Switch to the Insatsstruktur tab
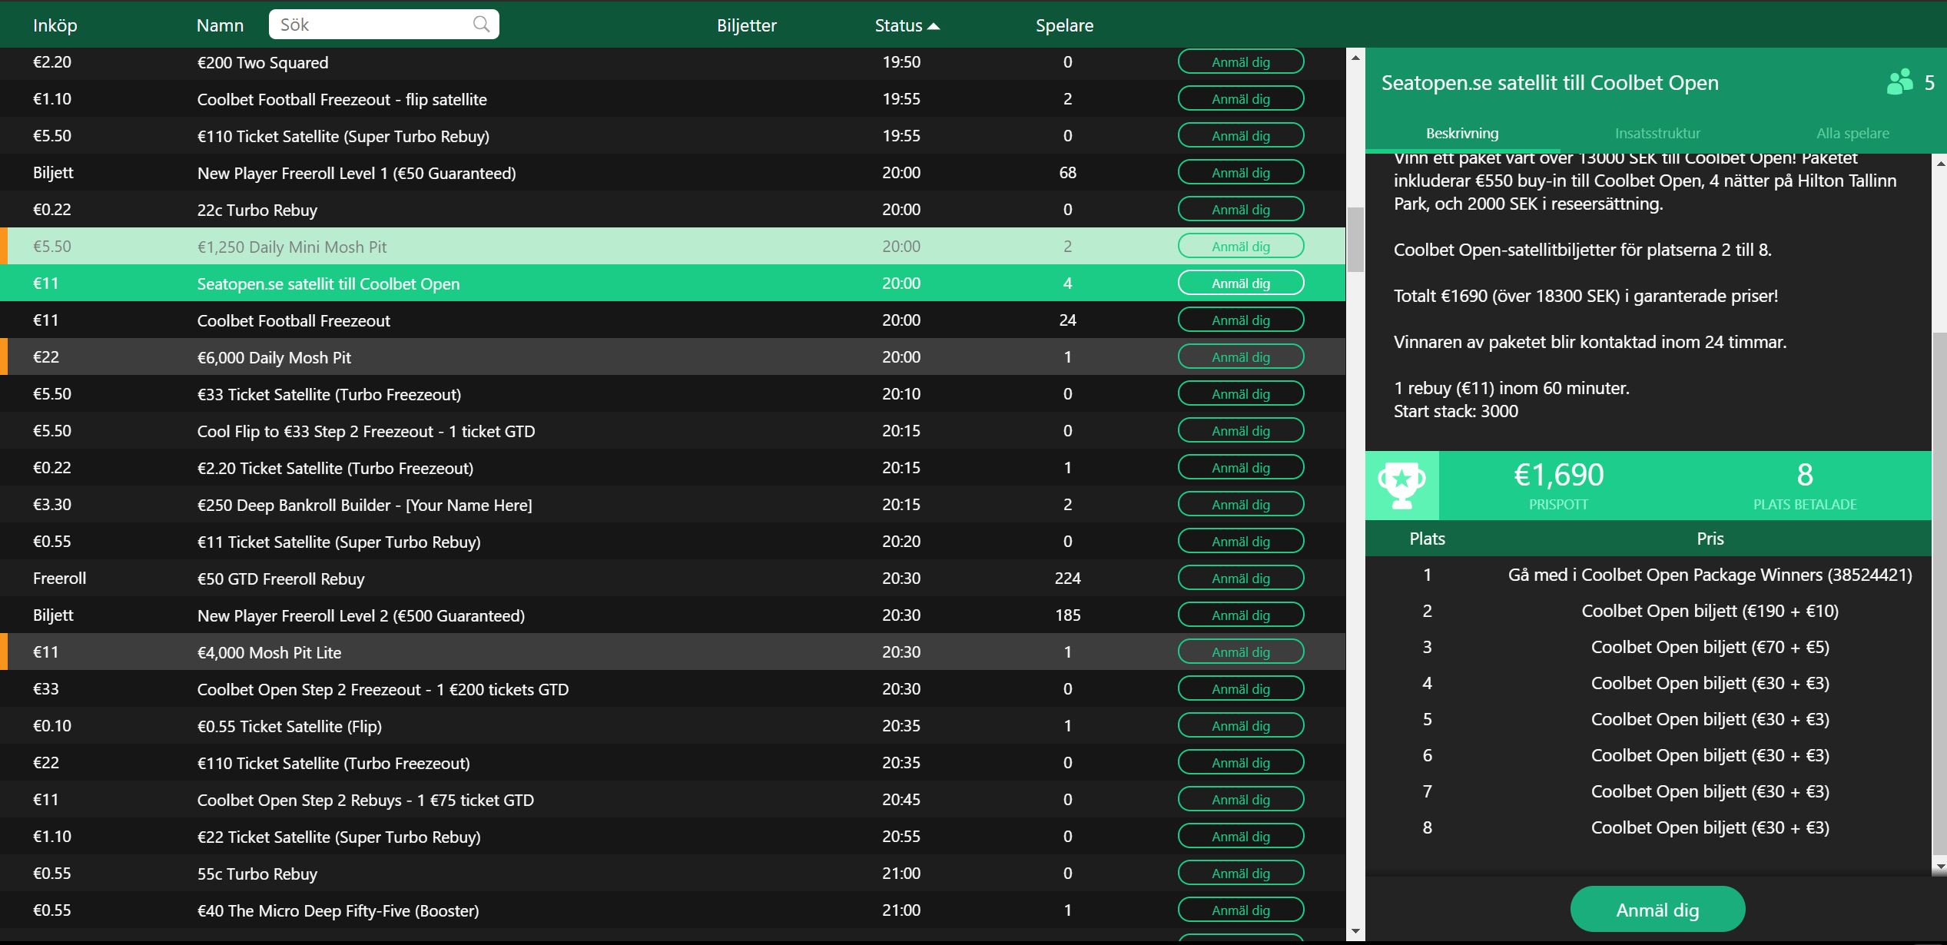Screen dimensions: 1947x945 [1657, 133]
